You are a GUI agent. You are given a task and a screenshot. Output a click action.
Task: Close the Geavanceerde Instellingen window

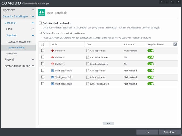pyautogui.click(x=178, y=2)
